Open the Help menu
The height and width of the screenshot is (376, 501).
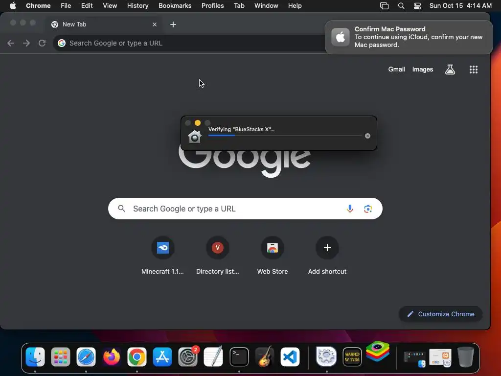pos(295,6)
